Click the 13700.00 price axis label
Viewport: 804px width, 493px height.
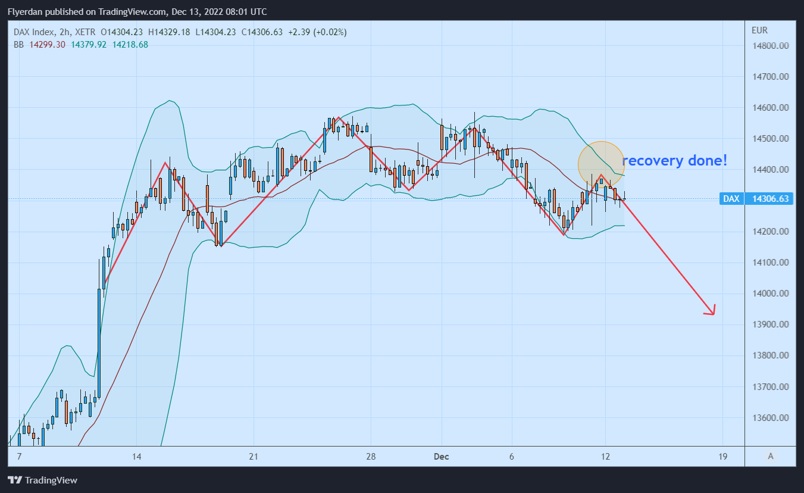coord(771,387)
